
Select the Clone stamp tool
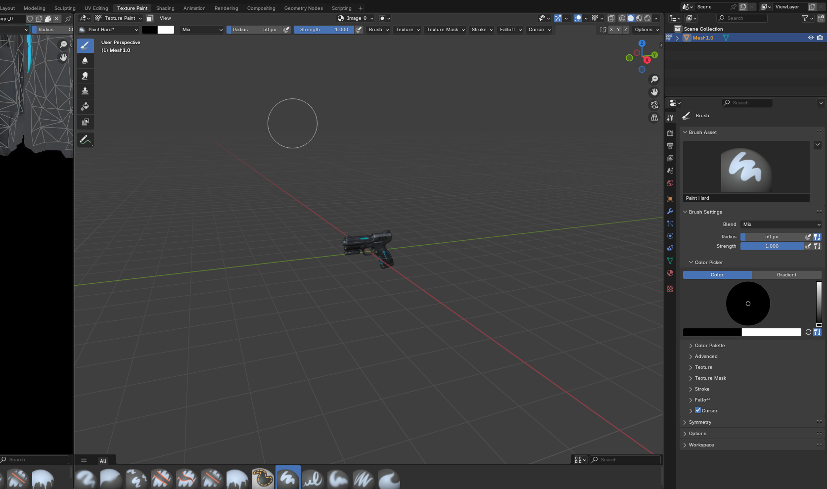[x=85, y=91]
